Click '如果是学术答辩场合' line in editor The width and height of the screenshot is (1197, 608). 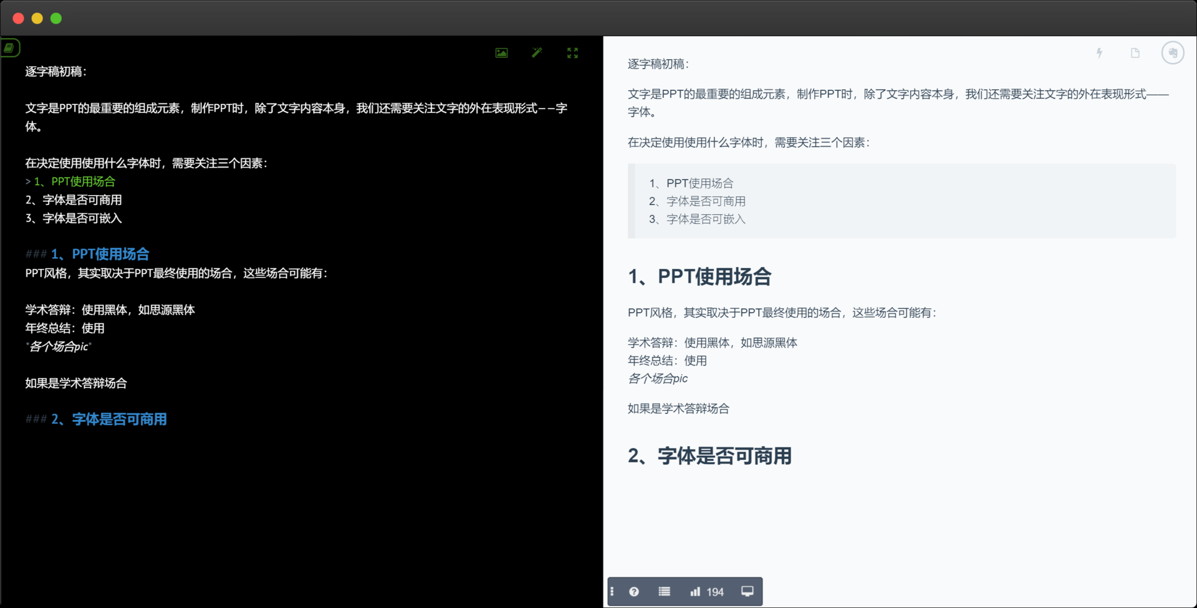pos(76,383)
